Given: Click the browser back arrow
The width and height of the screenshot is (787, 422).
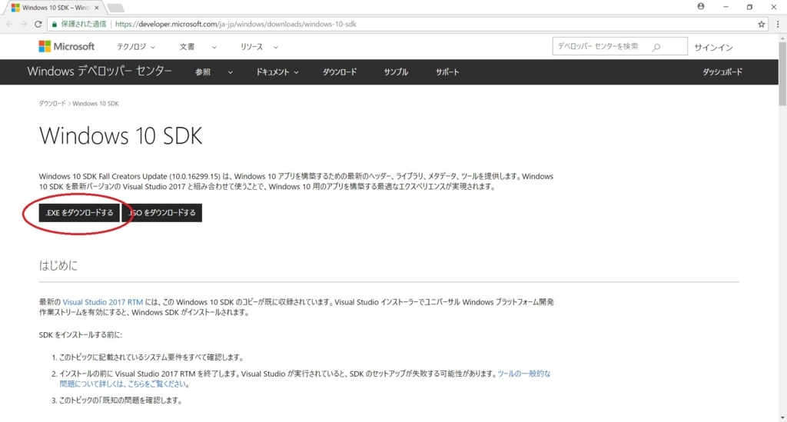Looking at the screenshot, I should [x=9, y=24].
